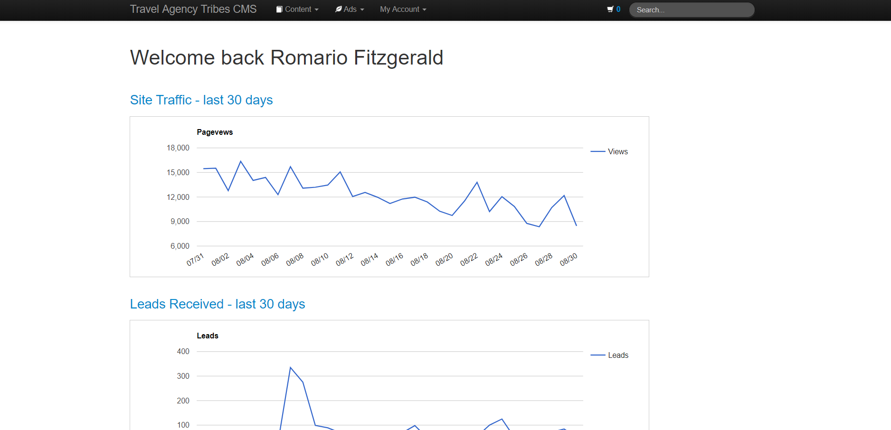
Task: Click the leaf icon beside Ads
Action: coord(338,9)
